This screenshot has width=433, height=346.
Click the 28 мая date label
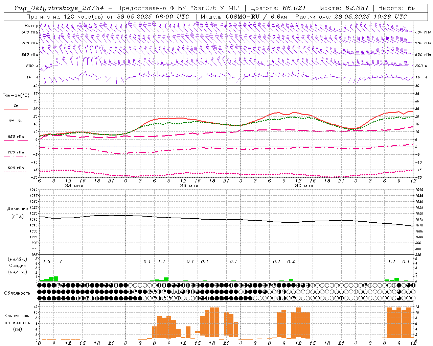click(x=74, y=186)
